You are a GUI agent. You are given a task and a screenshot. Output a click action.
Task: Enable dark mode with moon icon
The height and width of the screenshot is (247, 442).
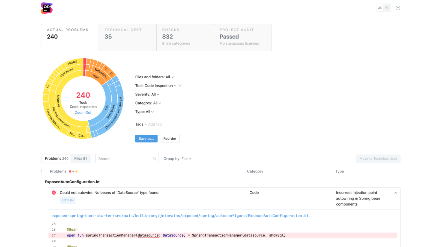click(387, 8)
